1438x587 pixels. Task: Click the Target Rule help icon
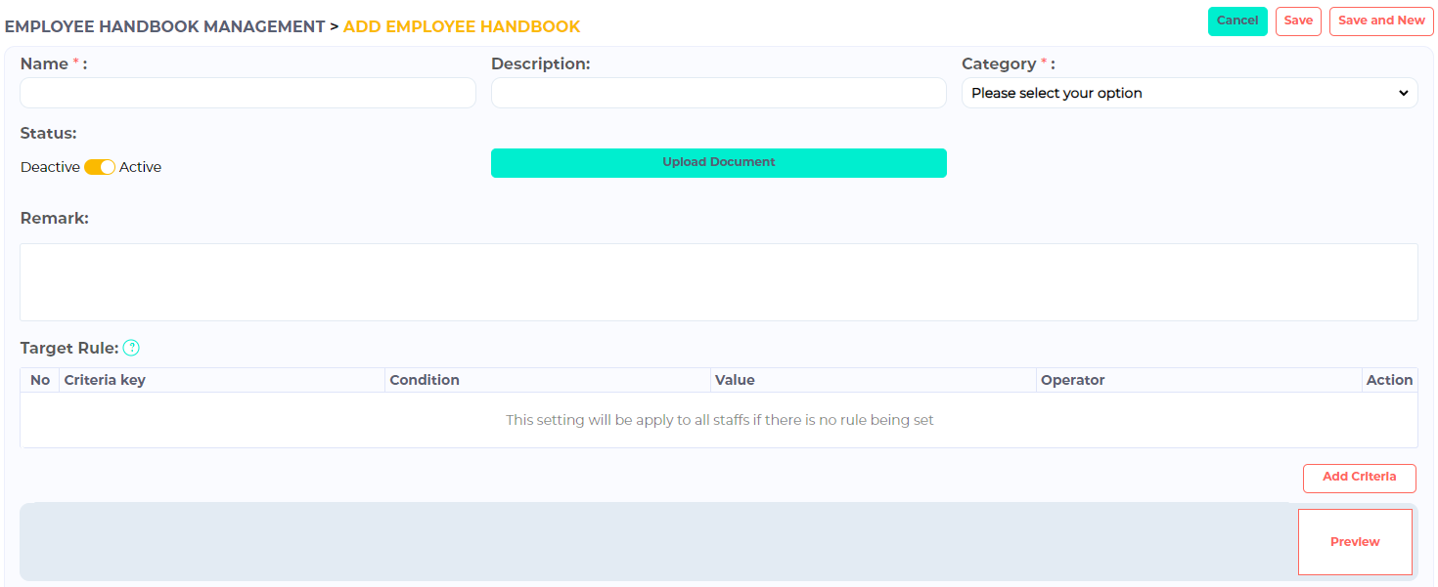coord(131,348)
